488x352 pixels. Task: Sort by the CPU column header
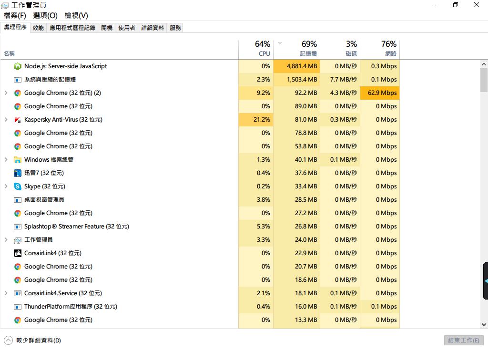click(x=256, y=49)
